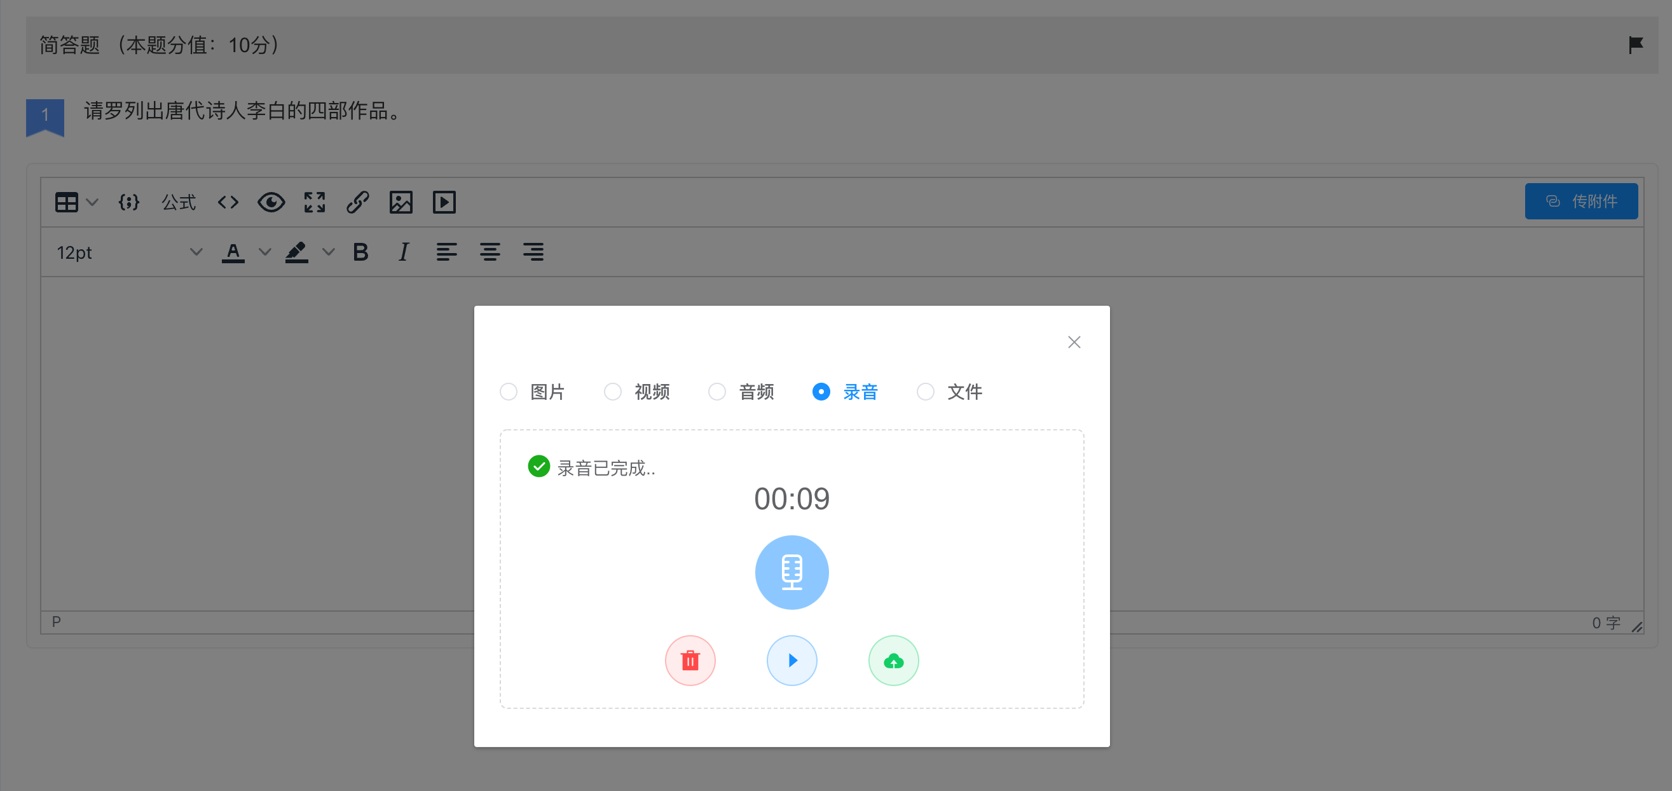Delete the recording with the trash button
1672x791 pixels.
click(x=690, y=661)
